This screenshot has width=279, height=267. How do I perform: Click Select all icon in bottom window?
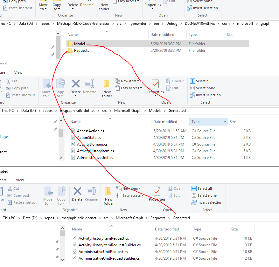coord(194,188)
